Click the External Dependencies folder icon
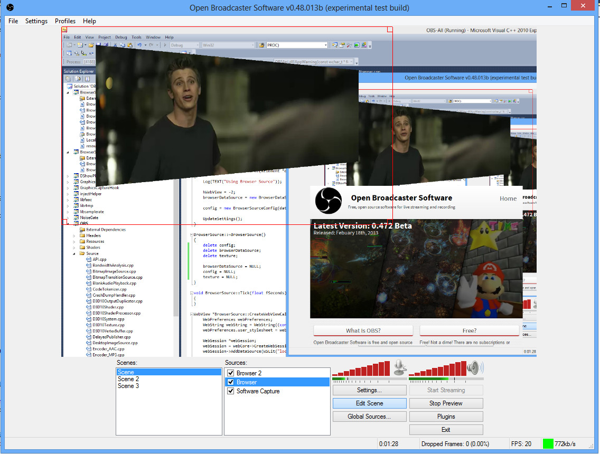 point(82,230)
